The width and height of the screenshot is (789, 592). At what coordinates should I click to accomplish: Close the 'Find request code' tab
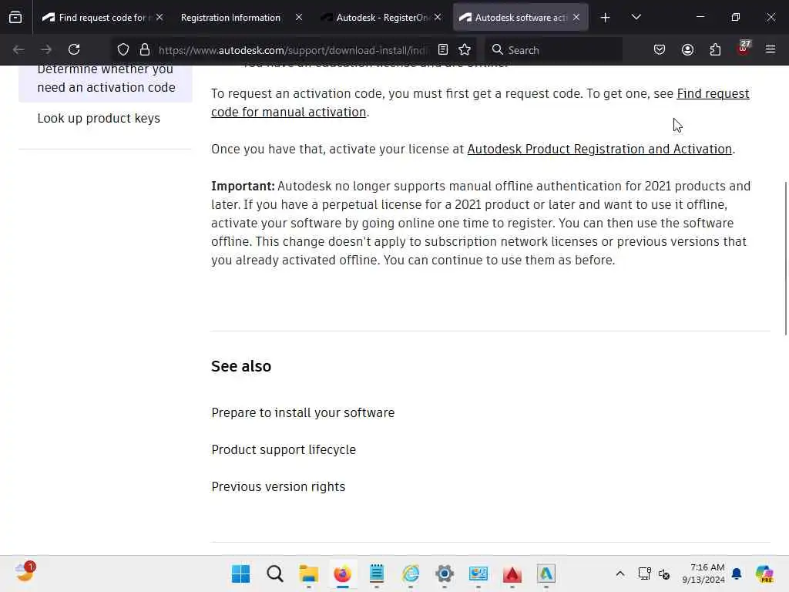[159, 17]
